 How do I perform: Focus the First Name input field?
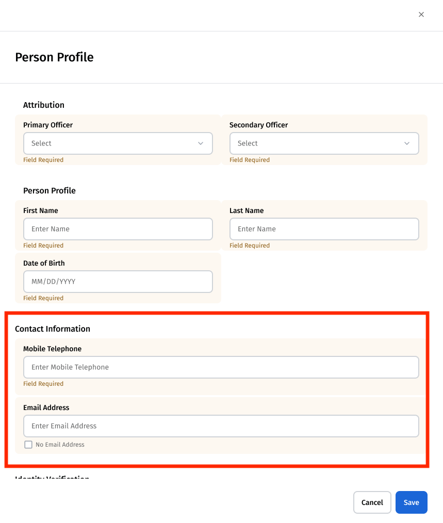[x=118, y=229]
